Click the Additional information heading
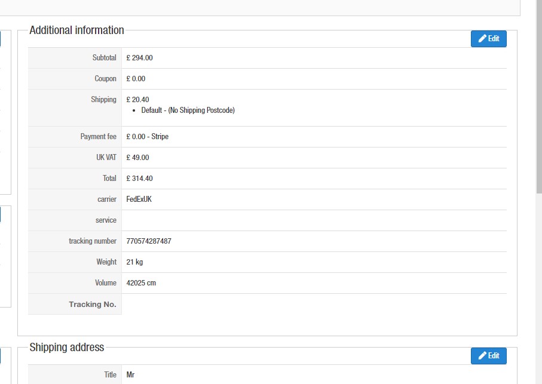 [76, 30]
